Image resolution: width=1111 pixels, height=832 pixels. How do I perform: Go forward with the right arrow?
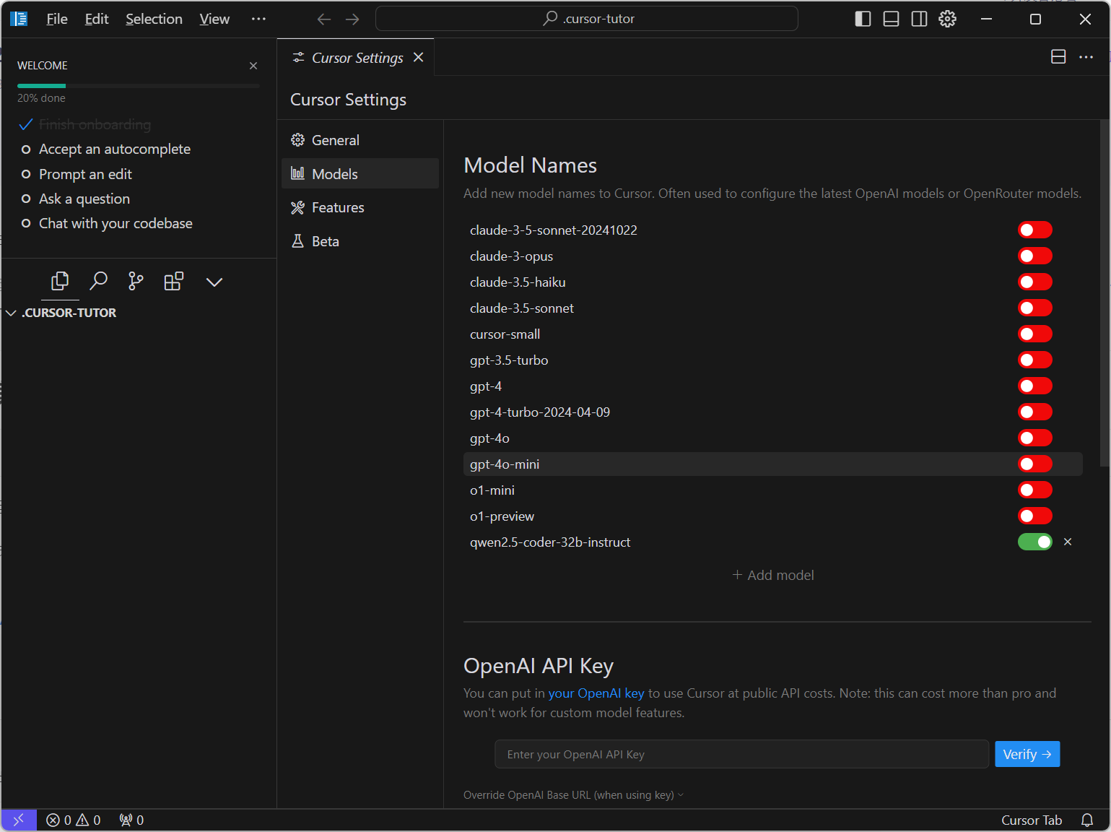point(352,19)
